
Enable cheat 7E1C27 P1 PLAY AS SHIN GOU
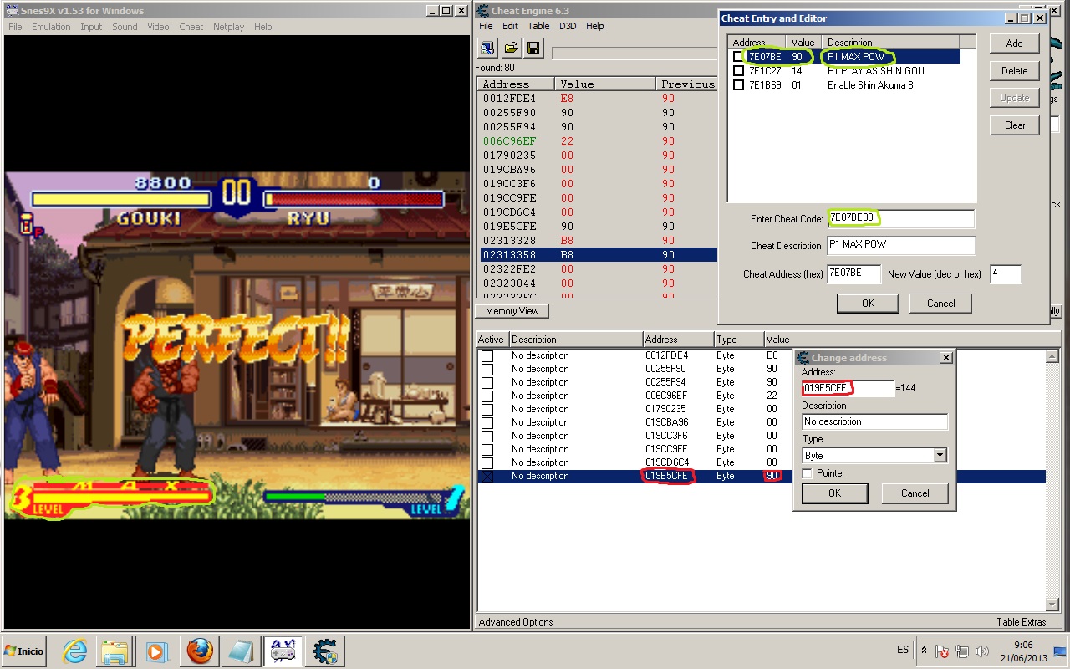click(738, 71)
